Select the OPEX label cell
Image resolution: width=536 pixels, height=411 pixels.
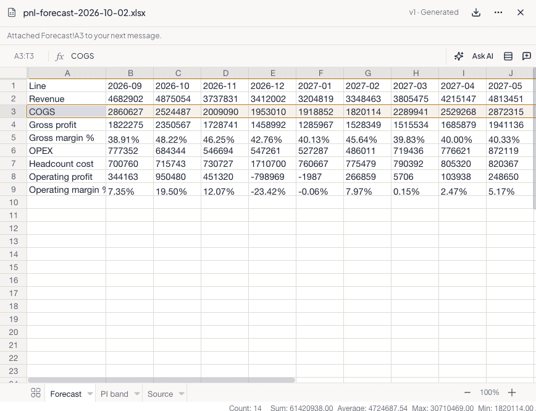[67, 151]
